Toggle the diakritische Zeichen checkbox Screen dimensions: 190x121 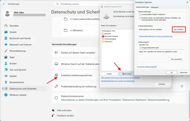tap(140, 18)
